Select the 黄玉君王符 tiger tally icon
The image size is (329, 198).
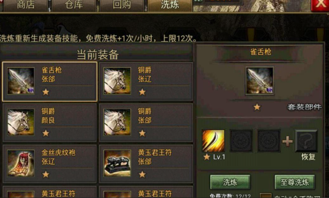point(117,163)
